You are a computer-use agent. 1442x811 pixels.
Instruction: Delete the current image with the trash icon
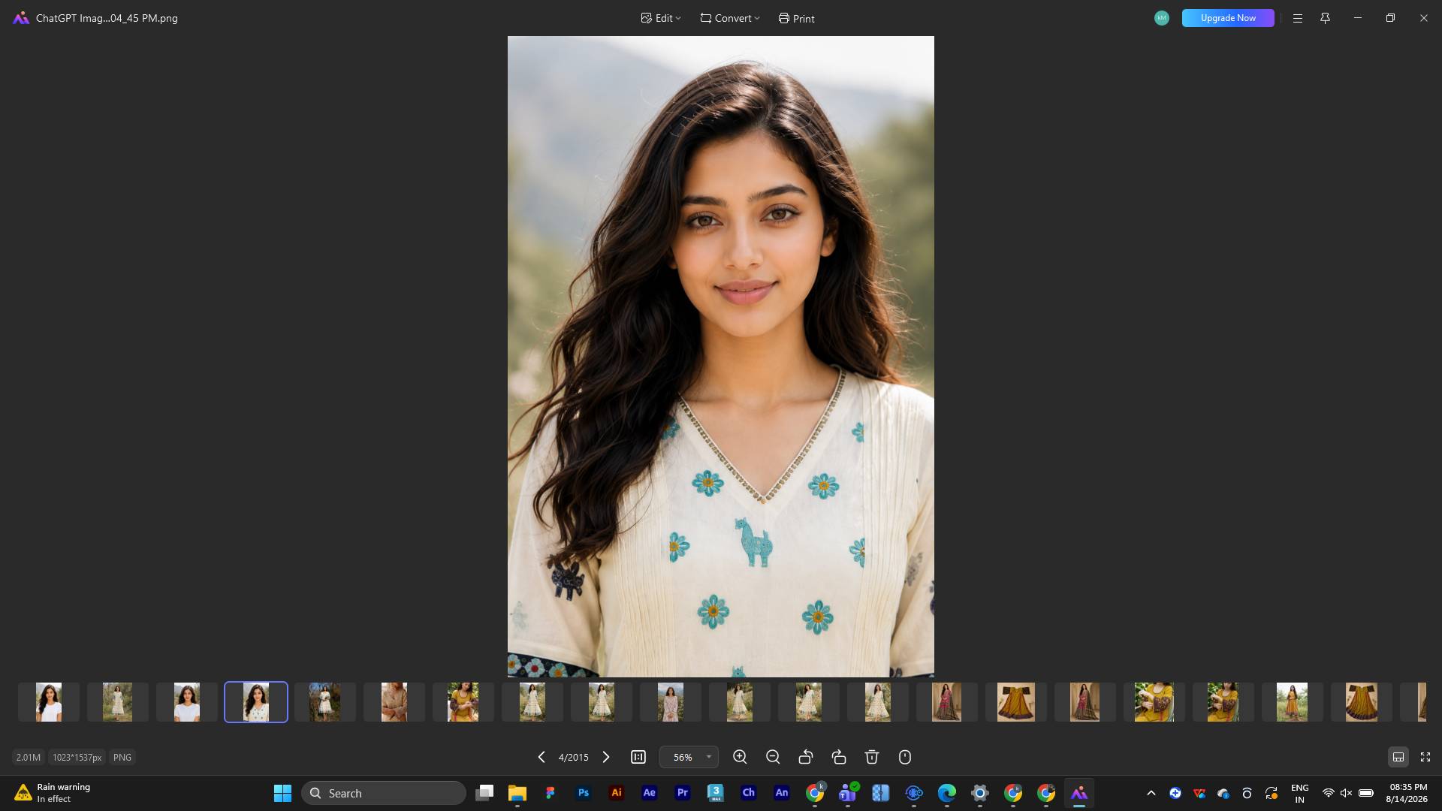click(x=872, y=757)
